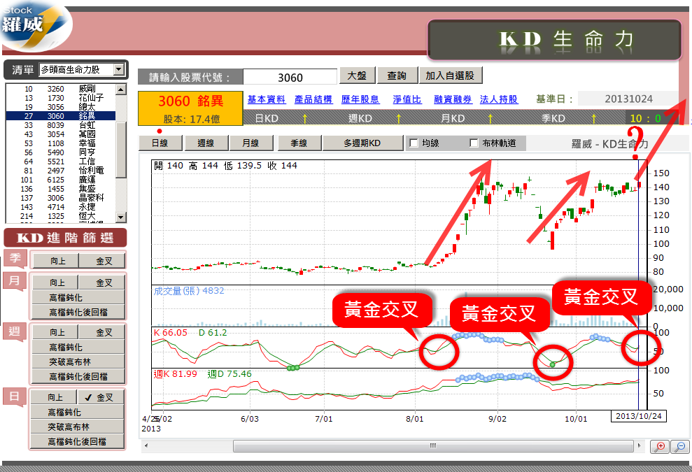Select the 多週期KD view

coord(362,143)
